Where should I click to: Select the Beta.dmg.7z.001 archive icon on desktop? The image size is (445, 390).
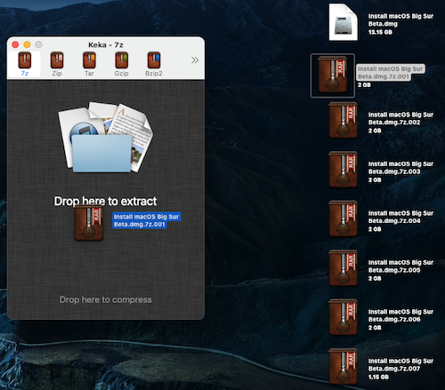click(332, 76)
